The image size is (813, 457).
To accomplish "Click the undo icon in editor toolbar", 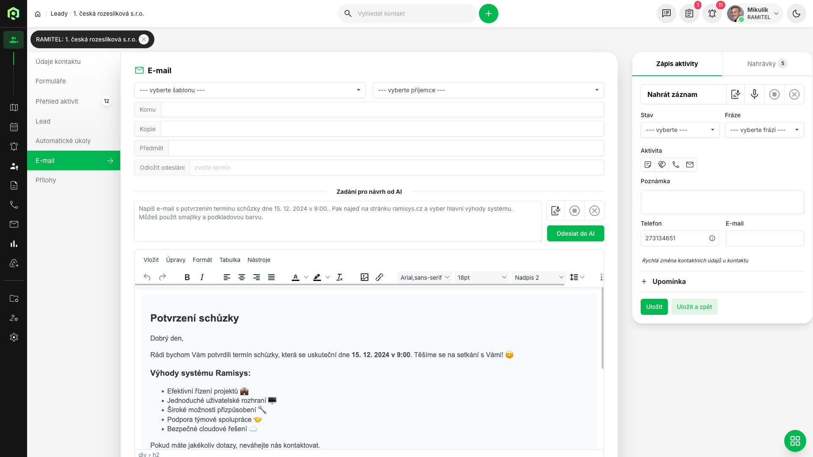I will [147, 277].
